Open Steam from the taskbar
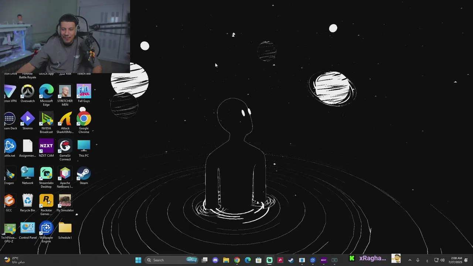Image resolution: width=473 pixels, height=266 pixels. (291, 260)
